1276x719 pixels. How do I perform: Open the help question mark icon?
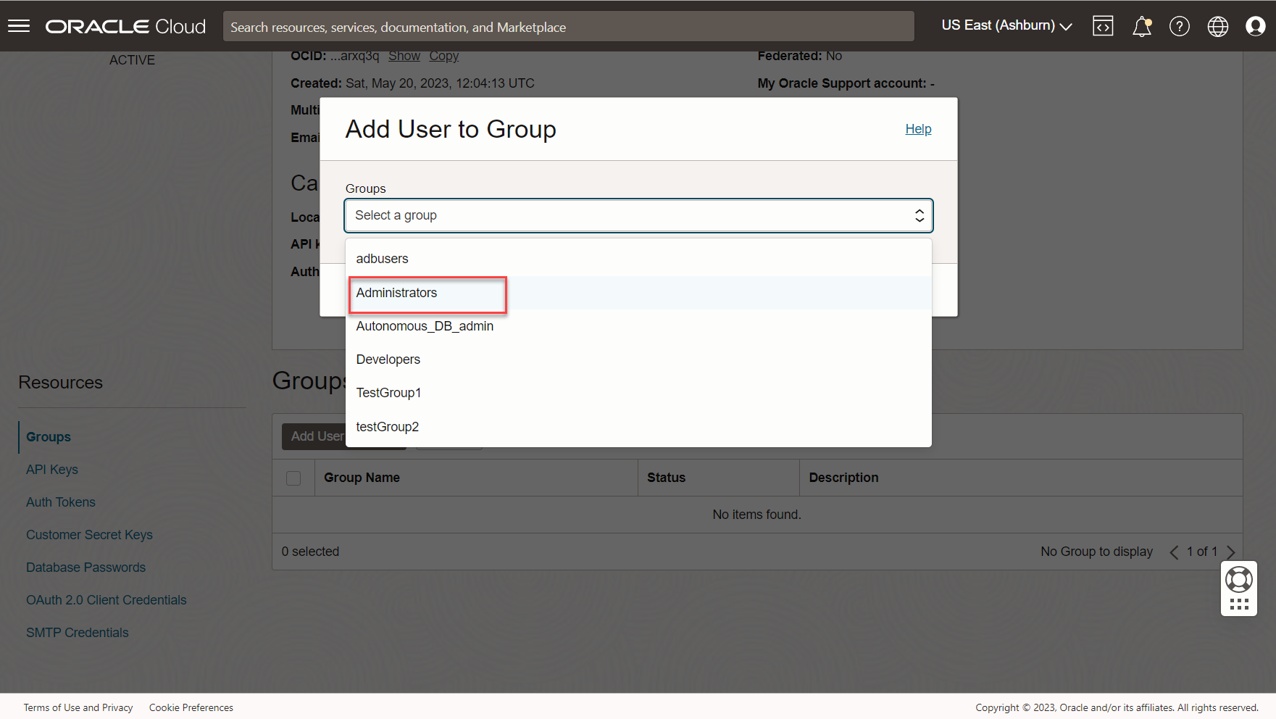point(1179,26)
